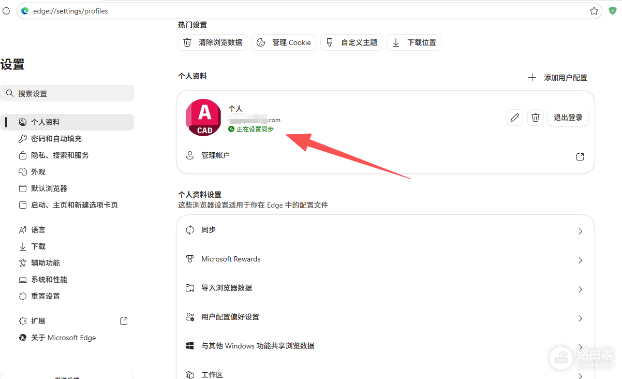The width and height of the screenshot is (622, 379).
Task: Expand Microsoft Rewards row chevron
Action: click(x=580, y=260)
